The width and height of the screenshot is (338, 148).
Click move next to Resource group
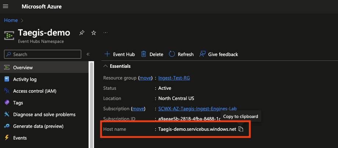pyautogui.click(x=145, y=78)
